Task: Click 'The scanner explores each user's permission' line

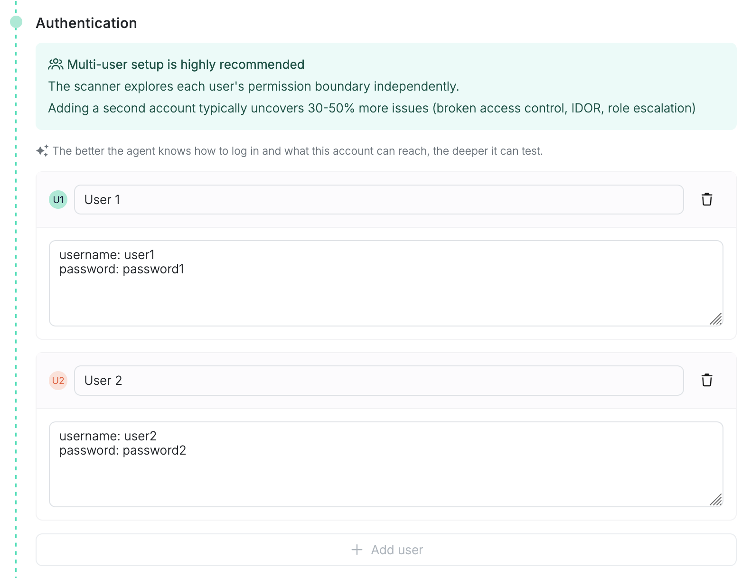Action: [x=253, y=86]
